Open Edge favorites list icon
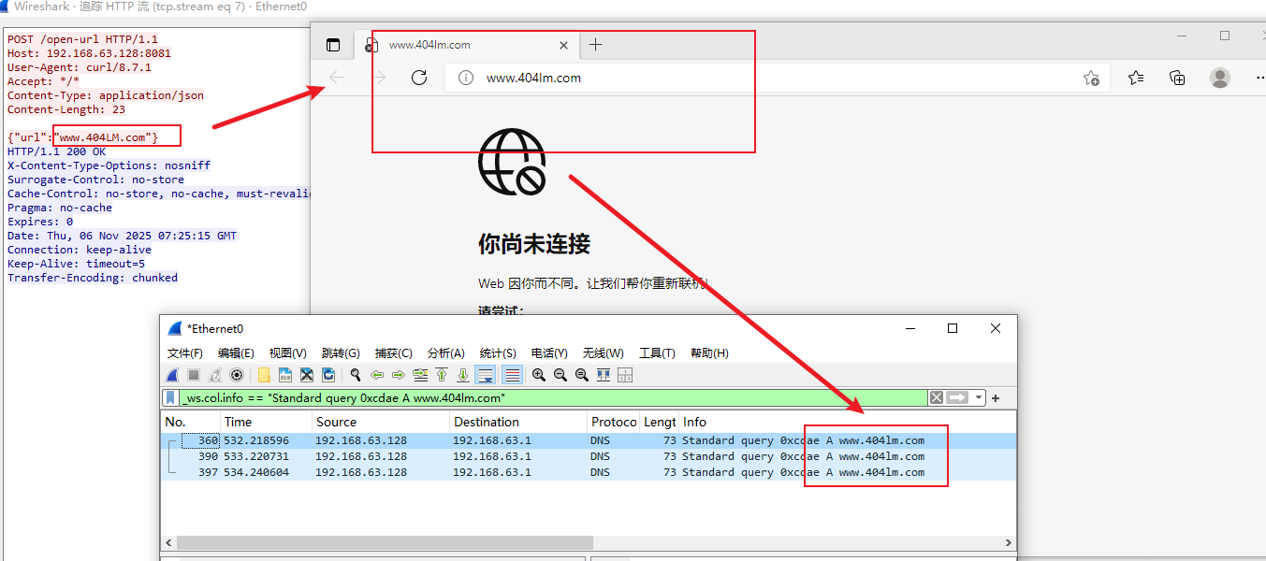This screenshot has width=1266, height=561. tap(1136, 78)
